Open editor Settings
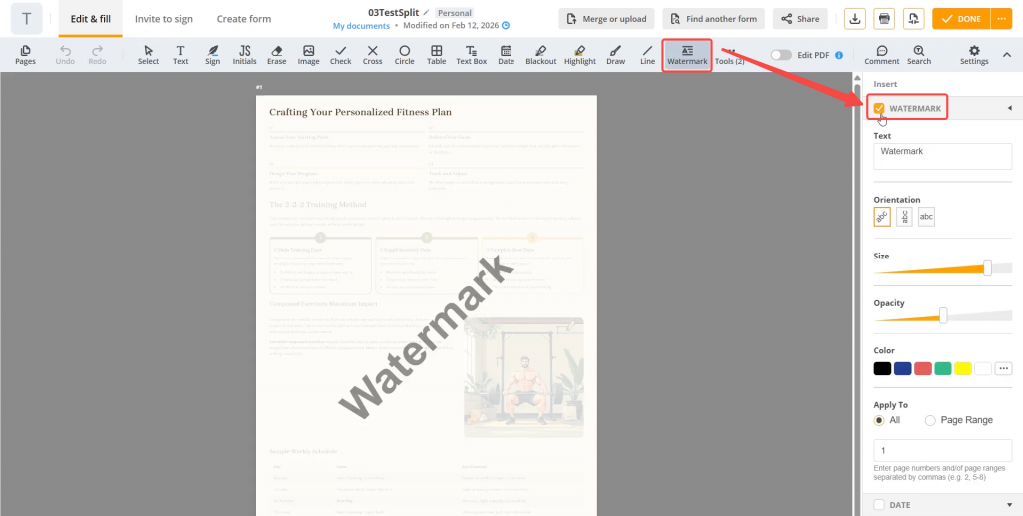Screen dimensions: 1023x516 point(973,55)
